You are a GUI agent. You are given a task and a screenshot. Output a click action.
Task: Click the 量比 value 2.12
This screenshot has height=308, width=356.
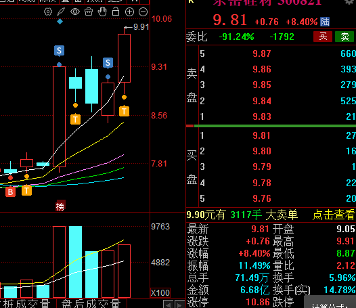pos(346,265)
